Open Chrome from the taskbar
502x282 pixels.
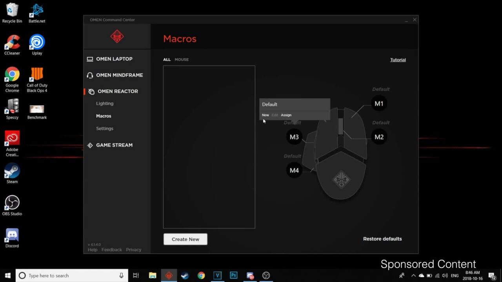pyautogui.click(x=201, y=275)
